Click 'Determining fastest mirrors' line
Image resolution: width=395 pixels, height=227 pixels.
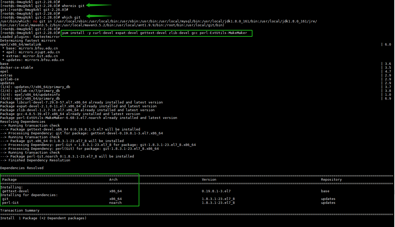click(x=28, y=41)
